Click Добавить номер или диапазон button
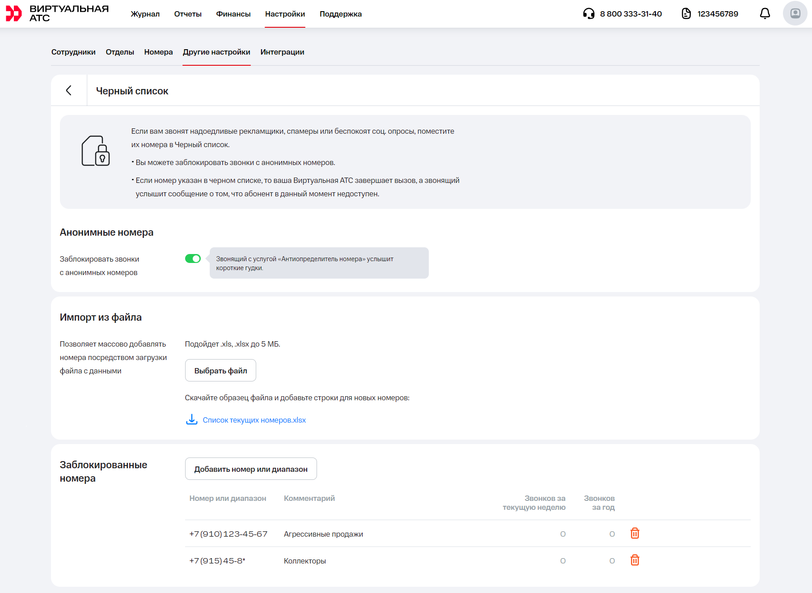 click(x=251, y=469)
